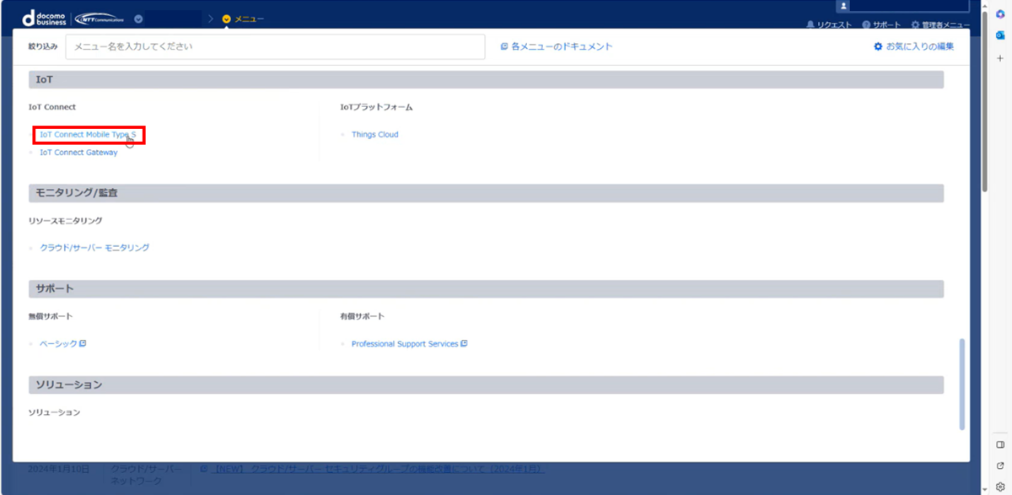The width and height of the screenshot is (1012, 495).
Task: Click the plus icon in browser sidebar
Action: pos(1000,58)
